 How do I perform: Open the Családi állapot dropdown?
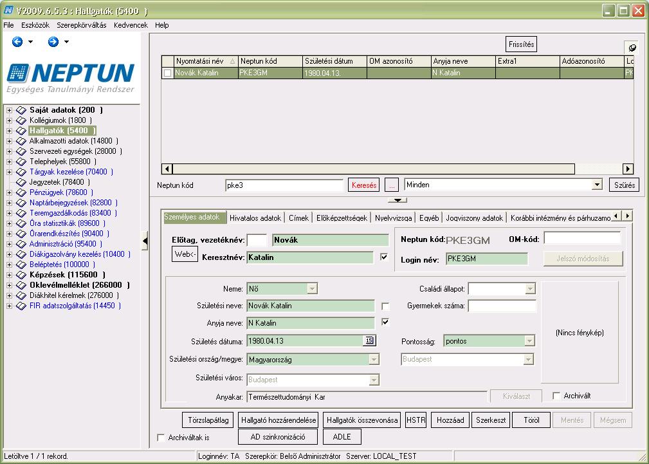pos(530,289)
